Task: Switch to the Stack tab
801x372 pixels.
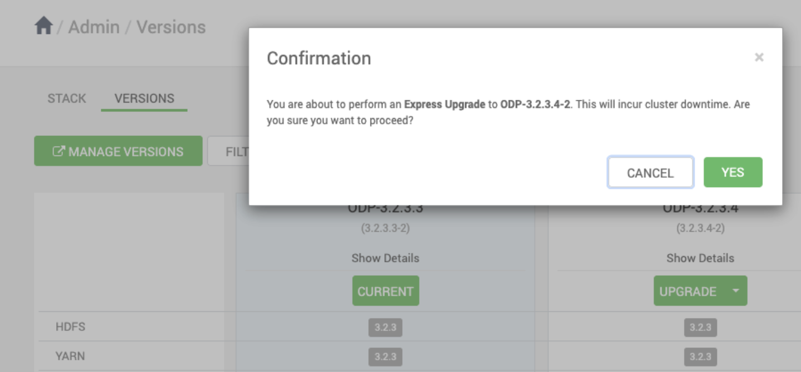Action: point(67,99)
